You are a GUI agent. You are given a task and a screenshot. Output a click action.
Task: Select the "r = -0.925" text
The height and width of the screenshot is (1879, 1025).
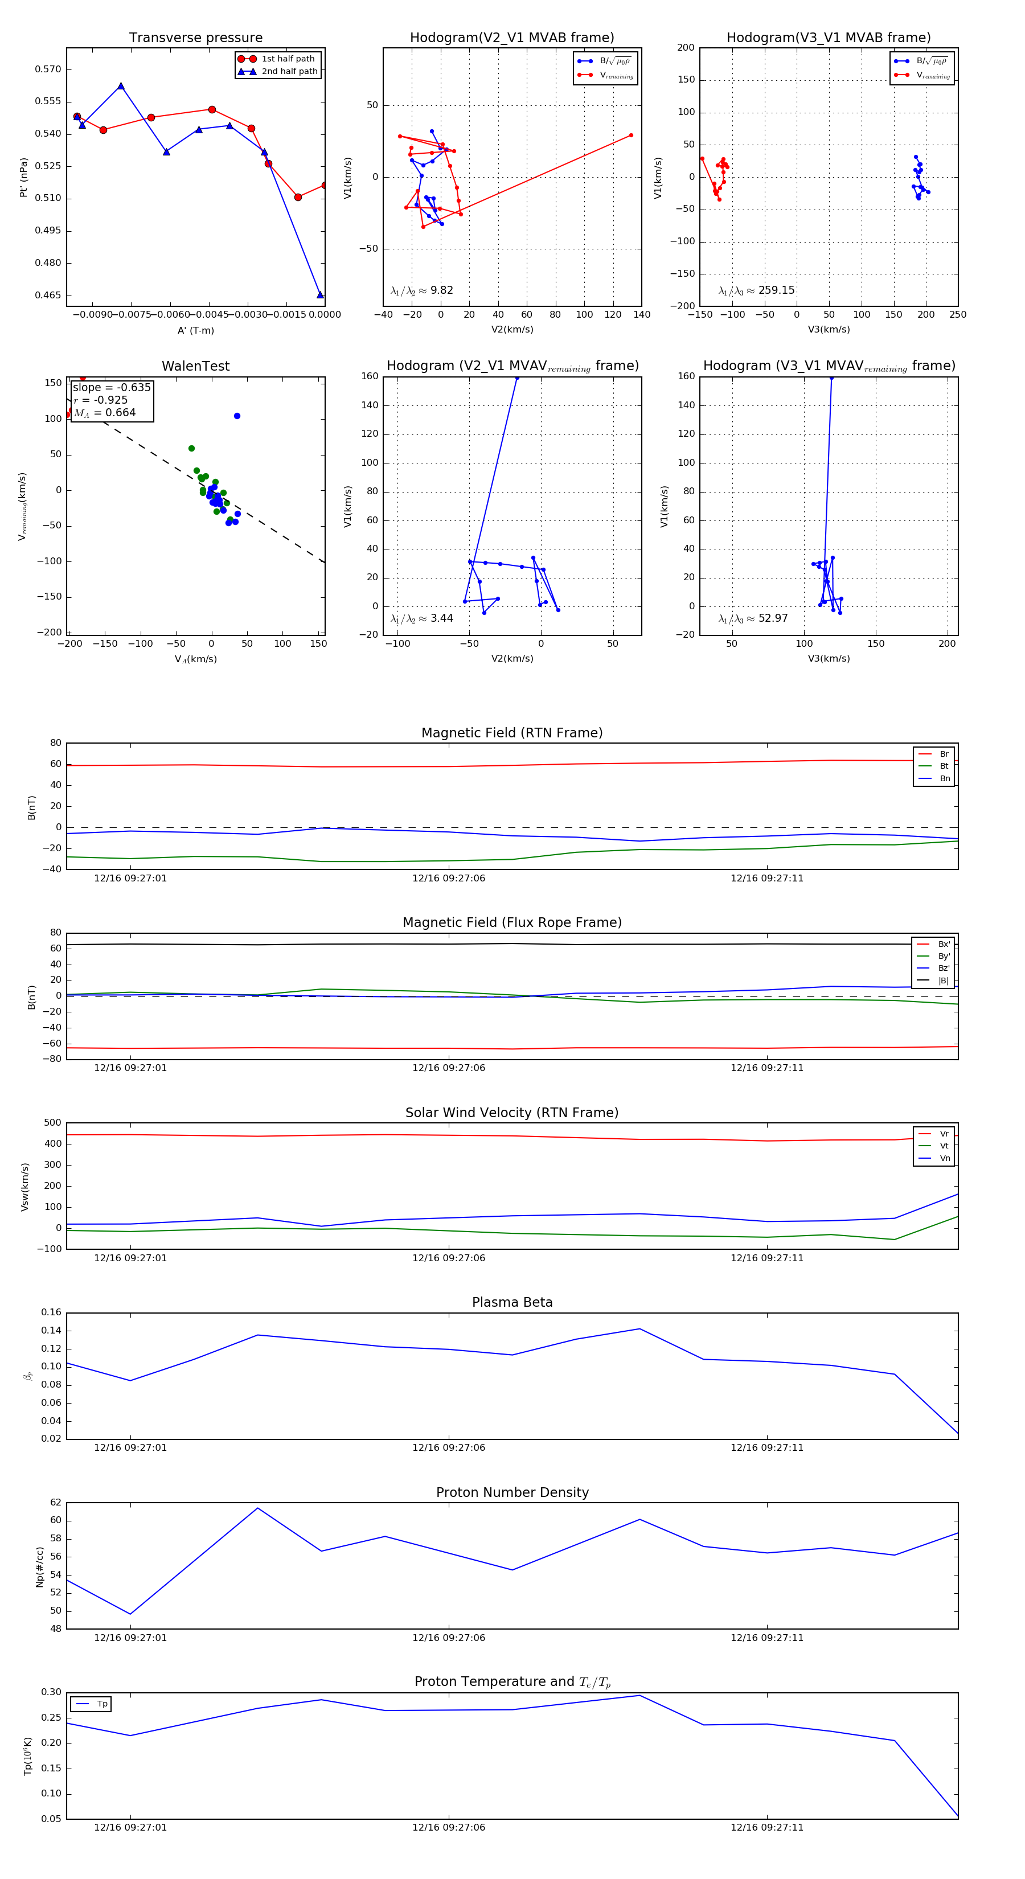click(100, 400)
